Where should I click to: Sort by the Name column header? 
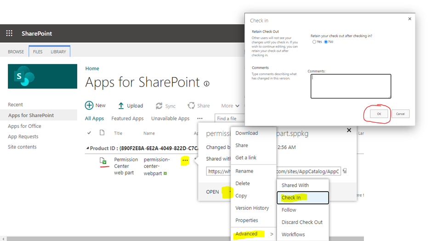(x=149, y=133)
